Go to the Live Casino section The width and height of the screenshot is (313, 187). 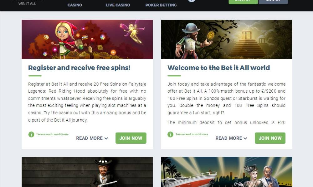pos(118,5)
